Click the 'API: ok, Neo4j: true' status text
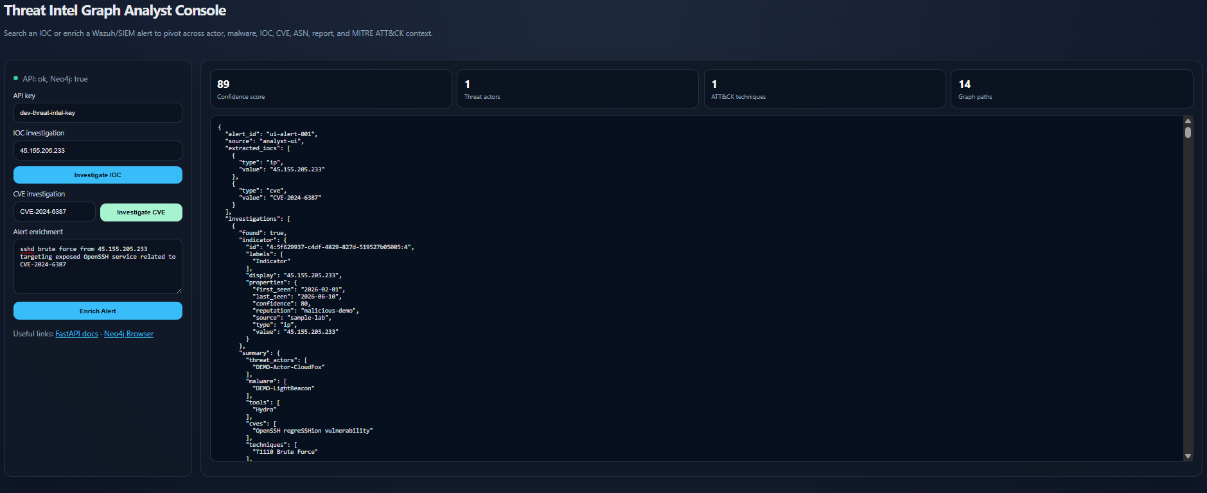Image resolution: width=1207 pixels, height=493 pixels. 55,79
